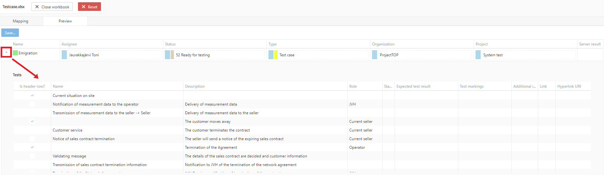
Task: Click blue swatch beside ProjectTOP
Action: [375, 55]
